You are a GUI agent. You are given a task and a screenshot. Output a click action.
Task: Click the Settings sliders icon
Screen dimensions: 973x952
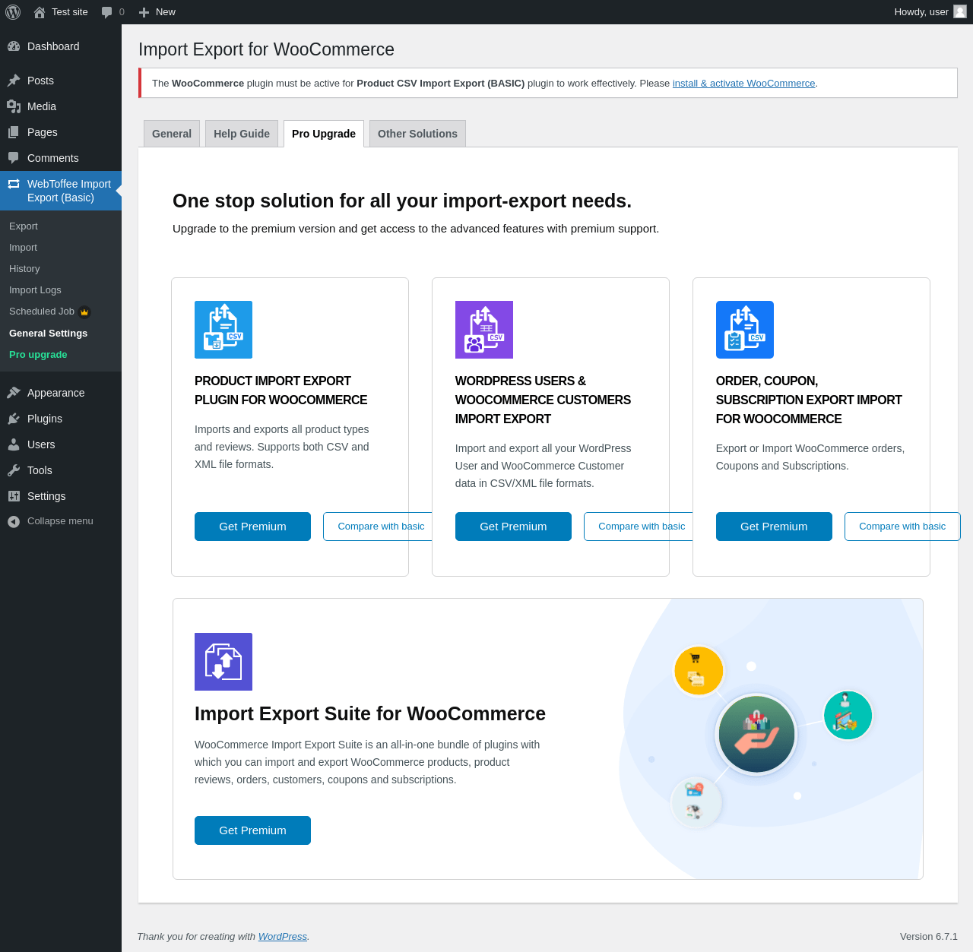click(14, 496)
